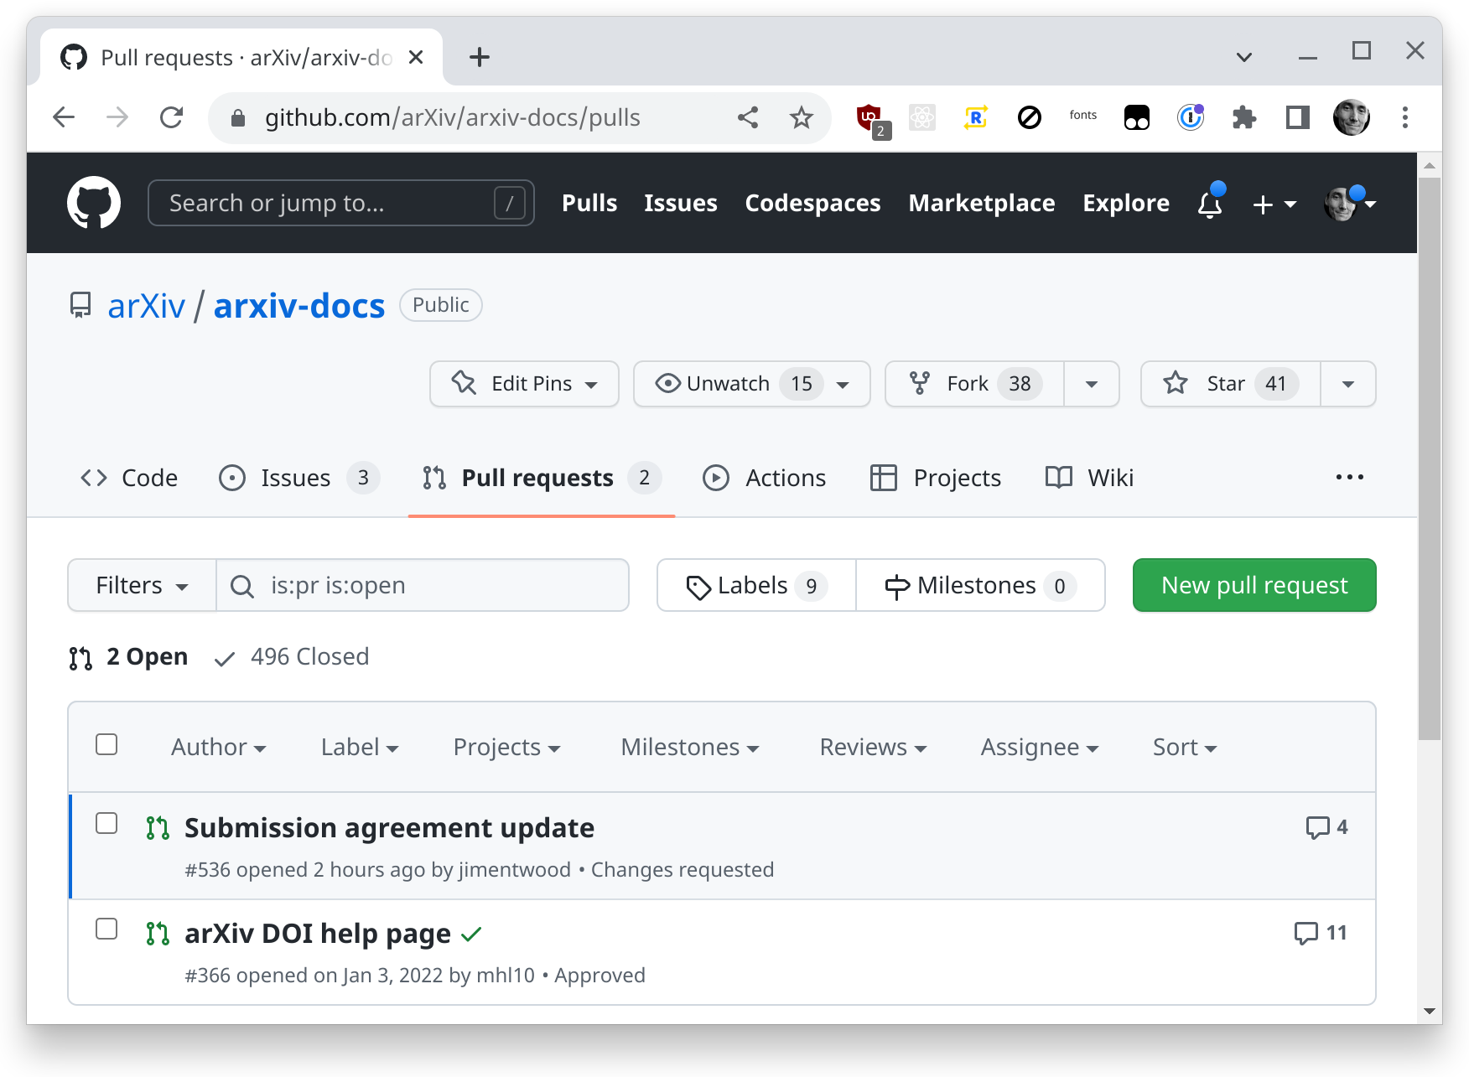The image size is (1469, 1077).
Task: Toggle the browser side panel icon
Action: tap(1298, 117)
